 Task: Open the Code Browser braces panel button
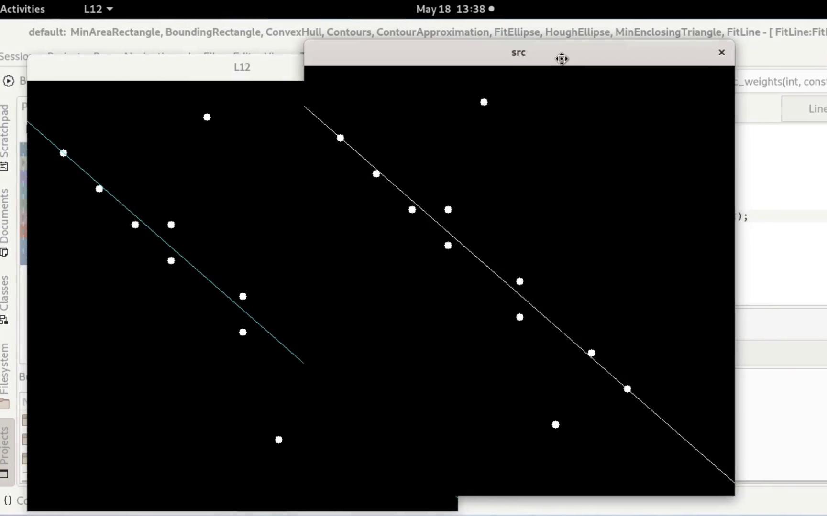[x=8, y=500]
